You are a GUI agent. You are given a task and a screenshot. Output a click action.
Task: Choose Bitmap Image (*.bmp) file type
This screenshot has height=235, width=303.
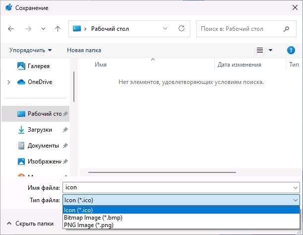click(x=182, y=218)
